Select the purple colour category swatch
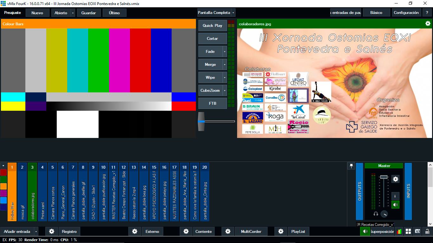Image resolution: width=433 pixels, height=243 pixels. (x=3, y=193)
